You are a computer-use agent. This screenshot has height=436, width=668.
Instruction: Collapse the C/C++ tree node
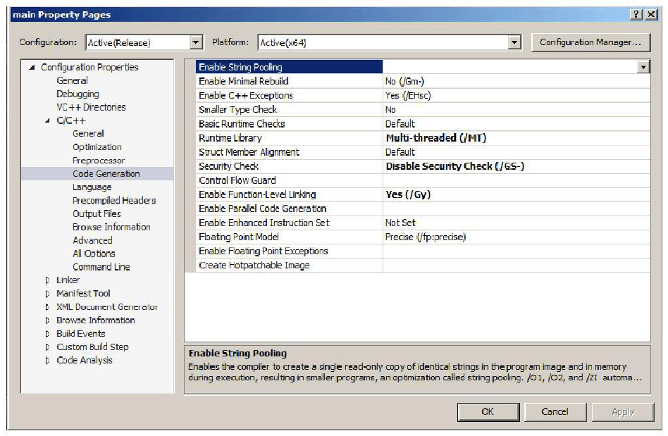tap(48, 121)
